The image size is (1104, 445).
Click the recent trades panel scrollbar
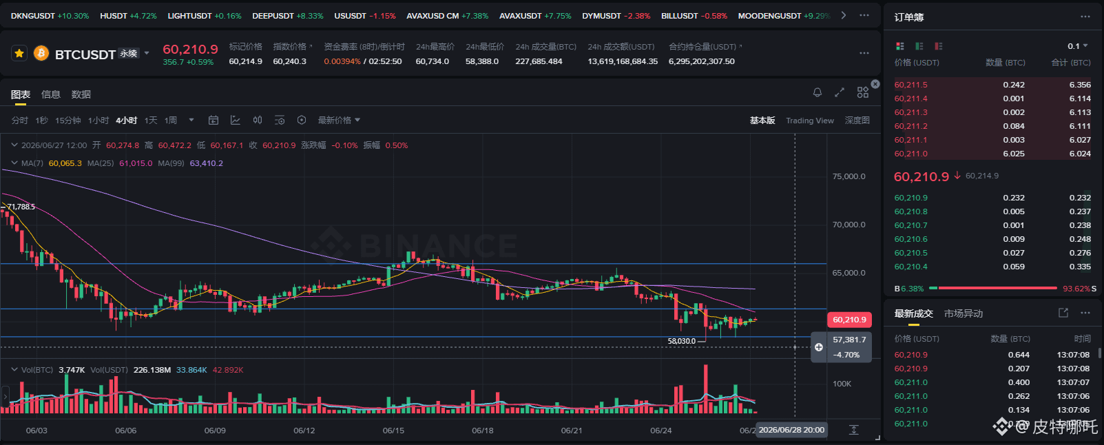[1100, 353]
